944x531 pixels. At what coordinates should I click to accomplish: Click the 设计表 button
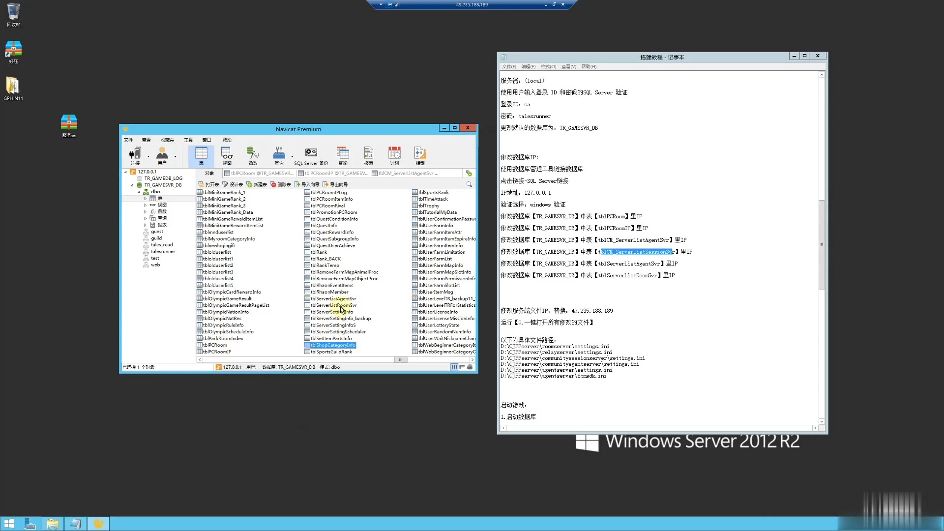click(x=233, y=185)
